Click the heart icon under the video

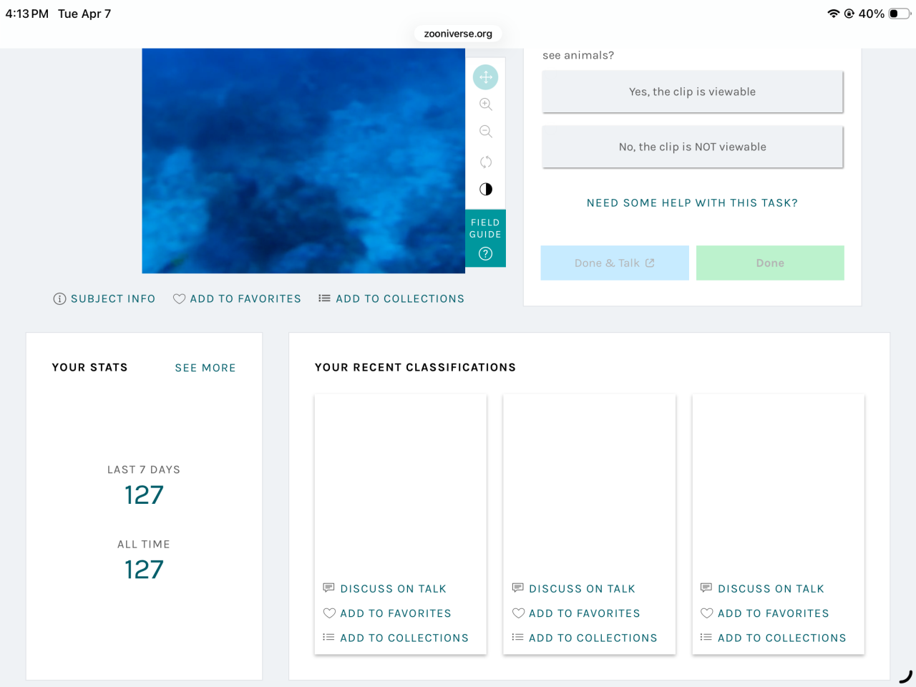point(180,299)
